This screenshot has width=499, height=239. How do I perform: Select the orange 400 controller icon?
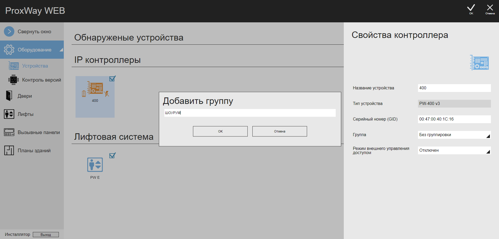pos(95,88)
